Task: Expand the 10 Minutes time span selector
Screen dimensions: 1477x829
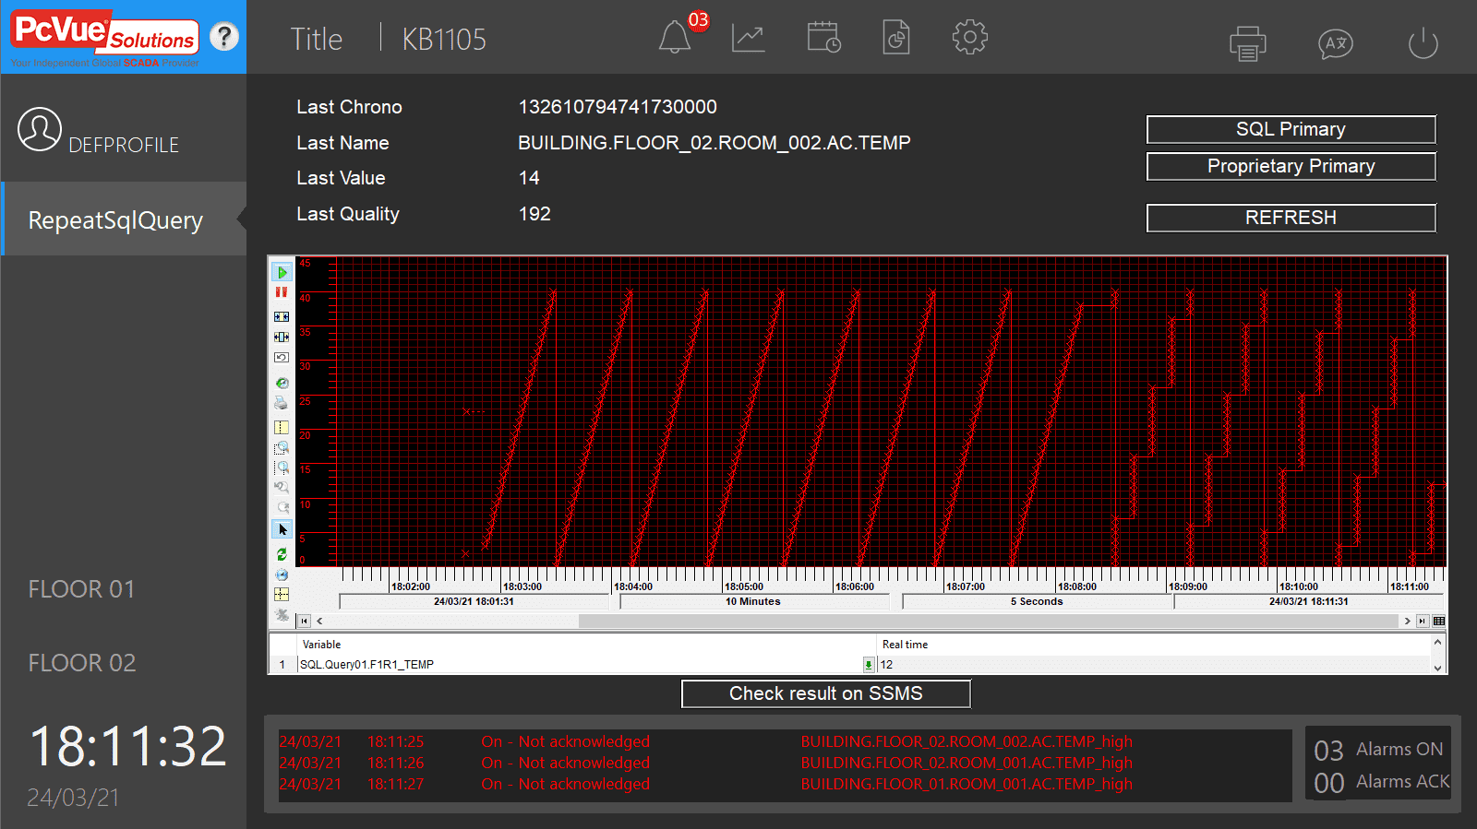Action: coord(753,601)
